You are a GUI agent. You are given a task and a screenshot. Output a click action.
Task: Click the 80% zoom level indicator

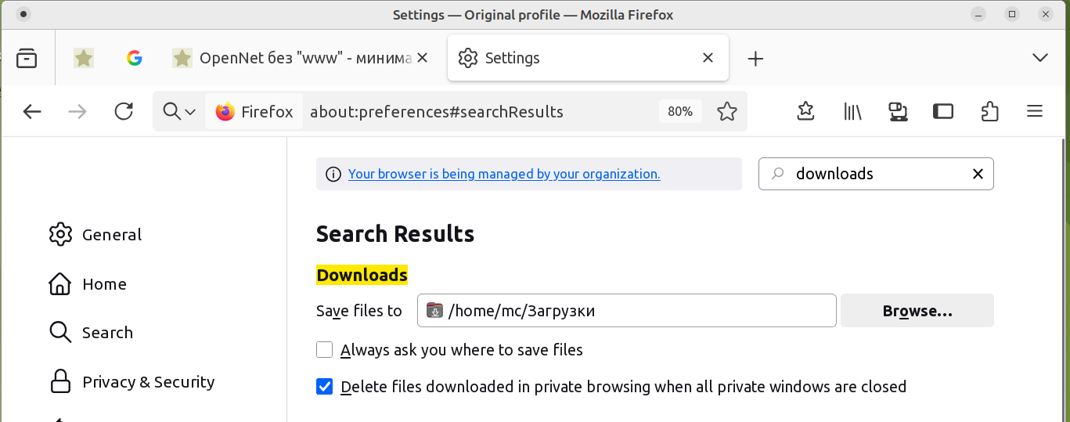click(x=679, y=111)
